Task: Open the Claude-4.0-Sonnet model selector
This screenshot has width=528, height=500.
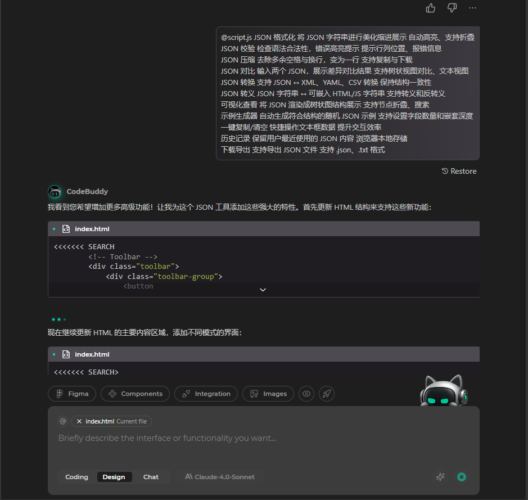Action: (x=219, y=476)
